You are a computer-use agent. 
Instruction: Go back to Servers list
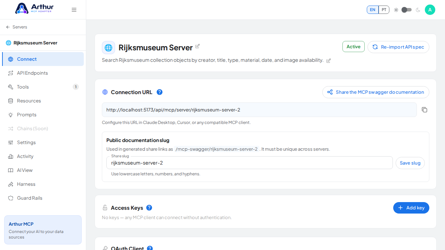click(16, 27)
